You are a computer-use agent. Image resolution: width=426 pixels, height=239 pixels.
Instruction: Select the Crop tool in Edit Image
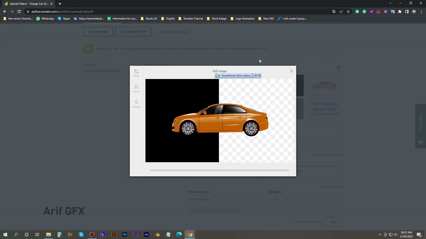136,73
